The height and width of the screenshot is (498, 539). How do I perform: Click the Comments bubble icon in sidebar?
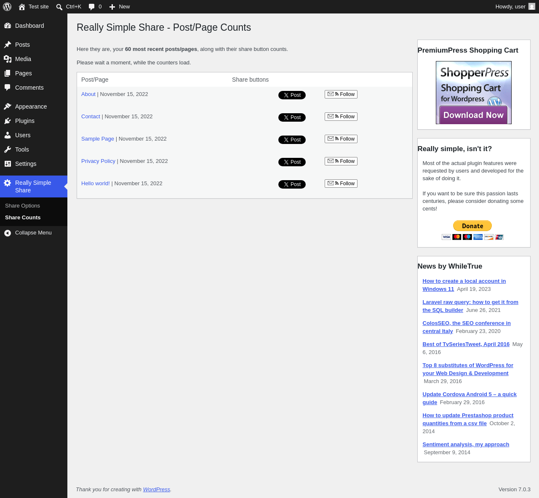coord(8,88)
